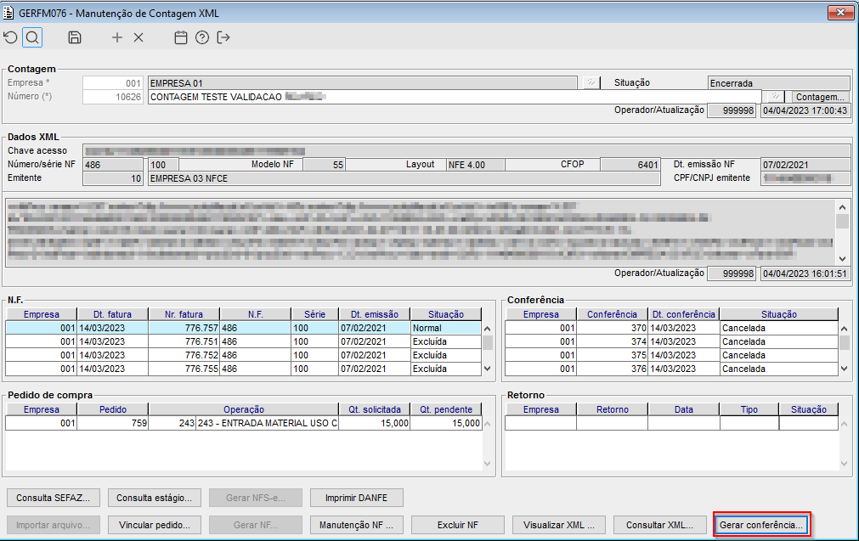The image size is (859, 541).
Task: Click the Encerrada situação field
Action: click(x=778, y=83)
